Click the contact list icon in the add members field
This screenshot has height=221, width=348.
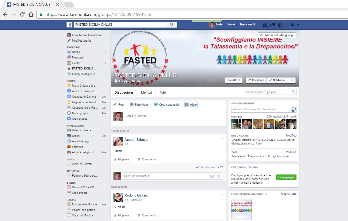[x=293, y=110]
